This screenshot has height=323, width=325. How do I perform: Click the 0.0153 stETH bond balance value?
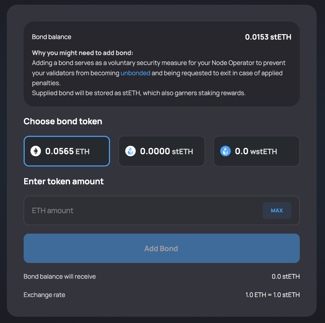268,37
